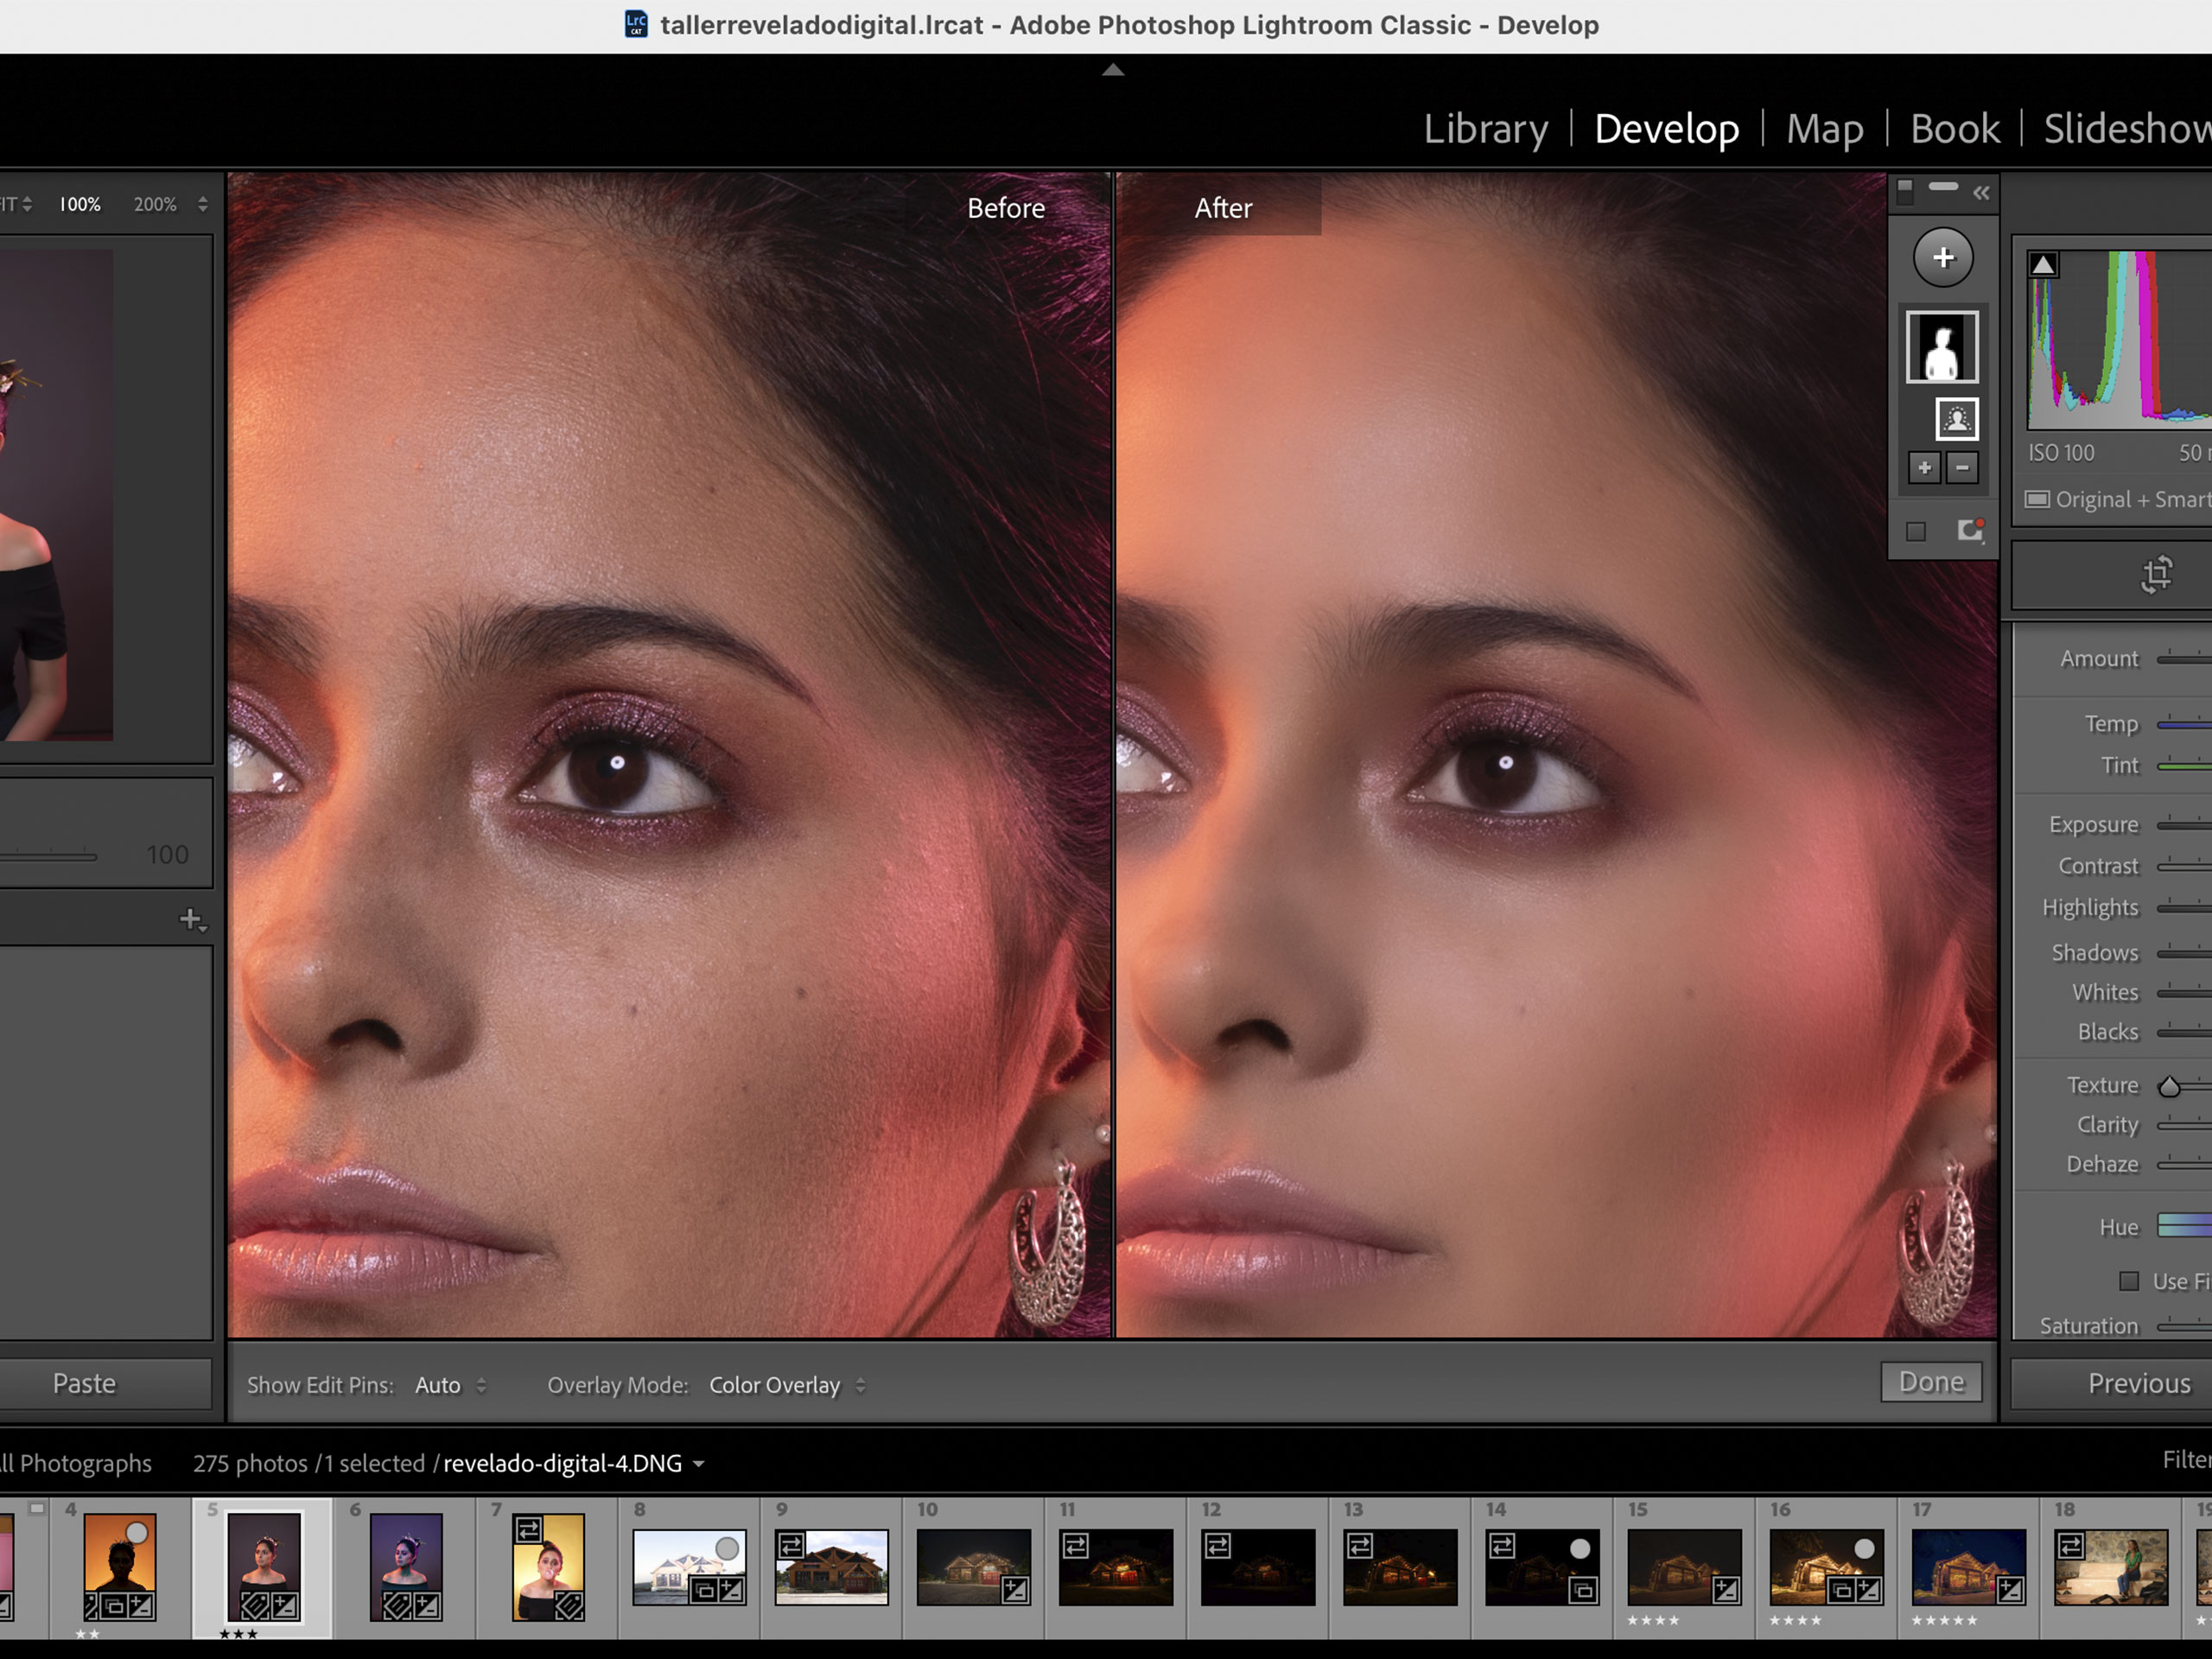Select filmstrip thumbnail 6 purple portrait
The height and width of the screenshot is (1659, 2212).
tap(406, 1567)
